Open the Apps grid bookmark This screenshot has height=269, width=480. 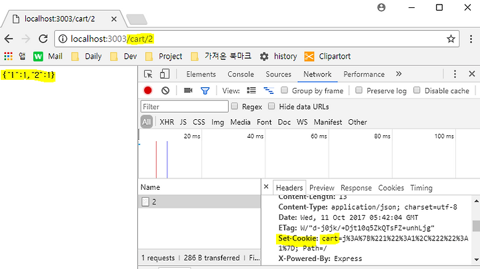[8, 56]
